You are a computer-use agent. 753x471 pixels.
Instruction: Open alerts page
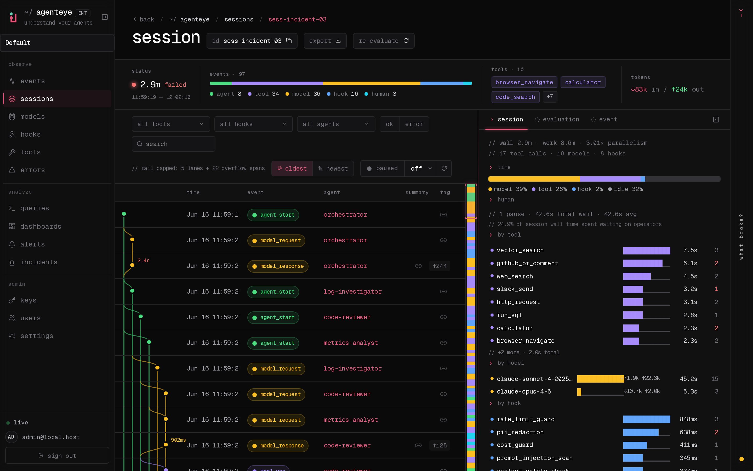pos(57,244)
